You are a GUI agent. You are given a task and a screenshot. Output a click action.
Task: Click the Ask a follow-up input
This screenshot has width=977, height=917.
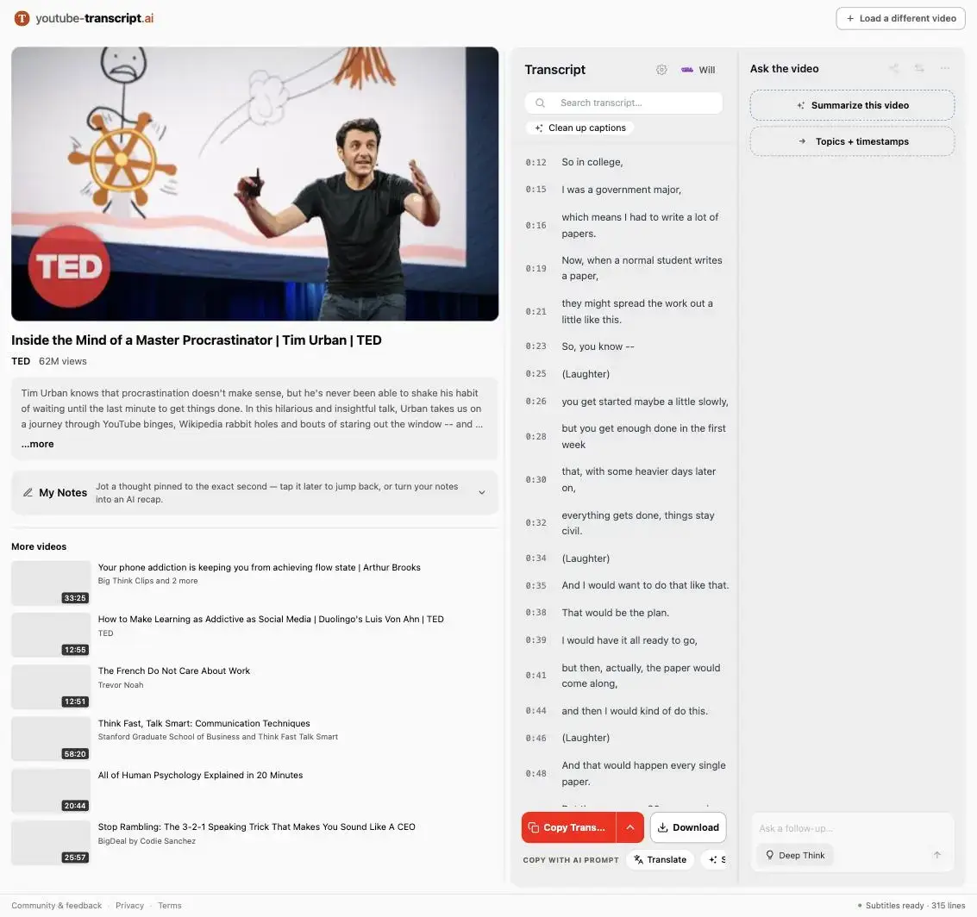click(x=852, y=828)
